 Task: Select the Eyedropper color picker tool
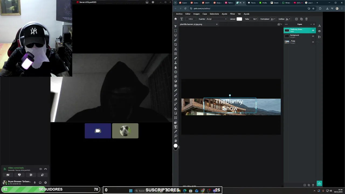[x=175, y=131]
